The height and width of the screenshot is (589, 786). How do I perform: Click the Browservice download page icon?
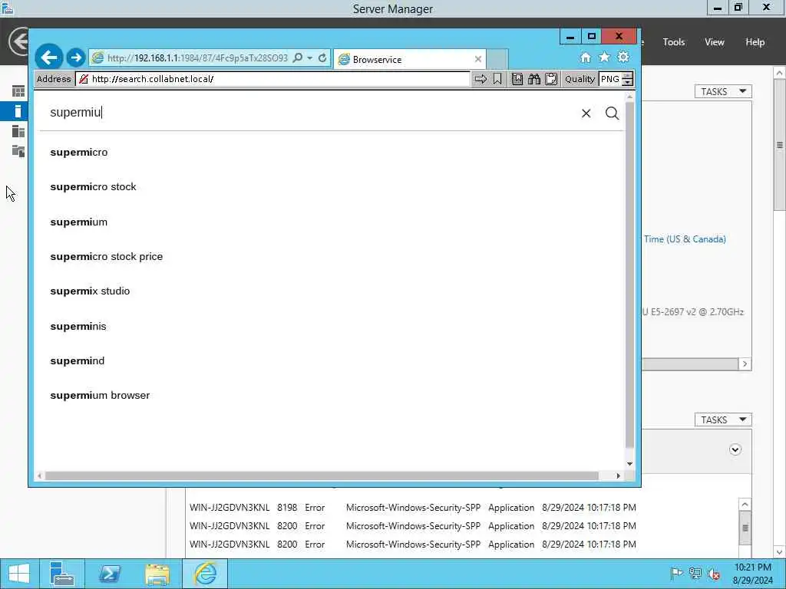pyautogui.click(x=517, y=79)
